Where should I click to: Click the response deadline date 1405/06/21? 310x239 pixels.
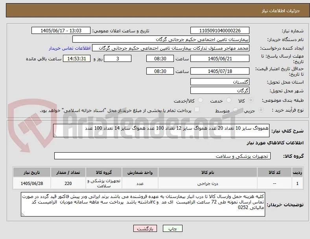[220, 58]
